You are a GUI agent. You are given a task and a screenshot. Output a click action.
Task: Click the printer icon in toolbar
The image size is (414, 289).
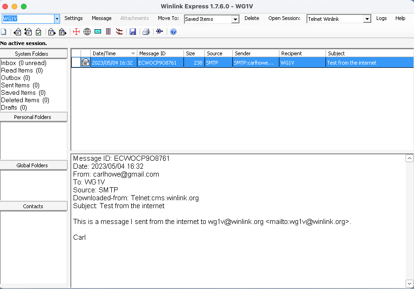[146, 32]
